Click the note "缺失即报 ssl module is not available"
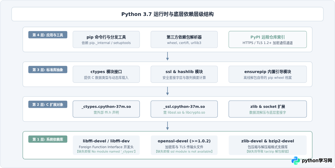 pos(184,152)
